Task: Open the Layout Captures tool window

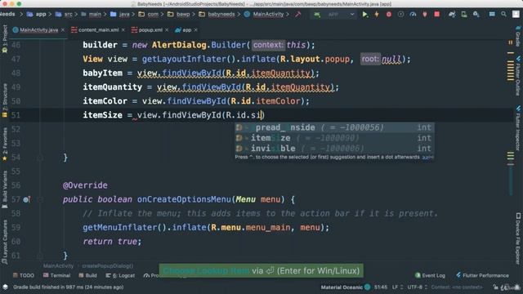Action: [5, 242]
